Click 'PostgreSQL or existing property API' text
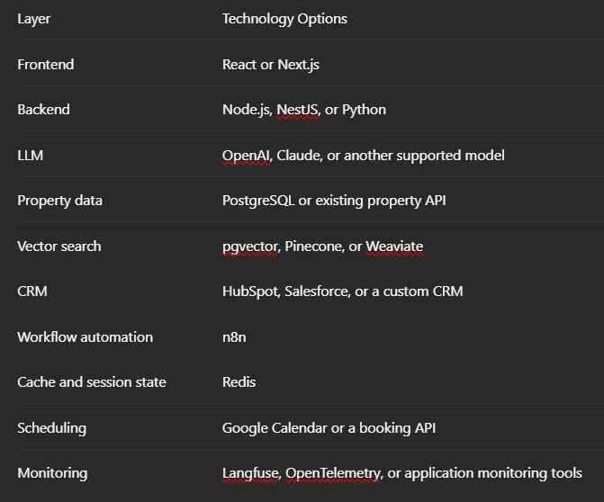 pyautogui.click(x=334, y=201)
